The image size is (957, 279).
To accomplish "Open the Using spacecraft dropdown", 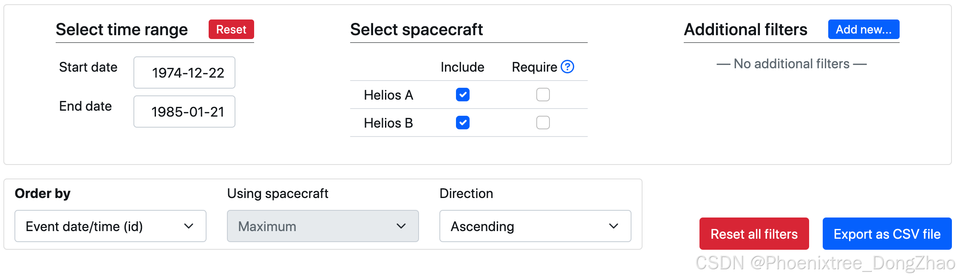I will click(x=323, y=226).
